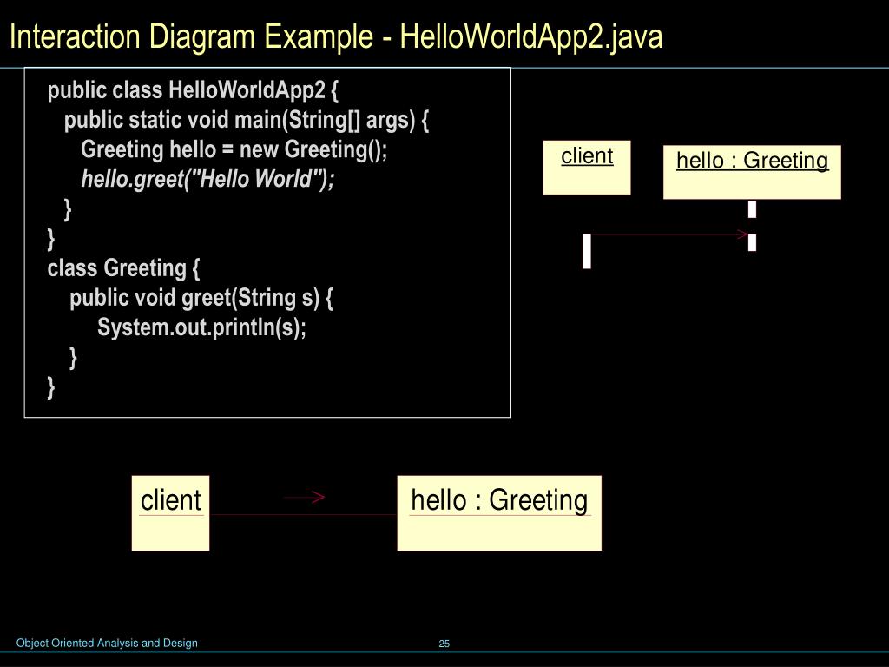Click the small client box in the sequence diagram
The width and height of the screenshot is (889, 667).
click(x=587, y=168)
